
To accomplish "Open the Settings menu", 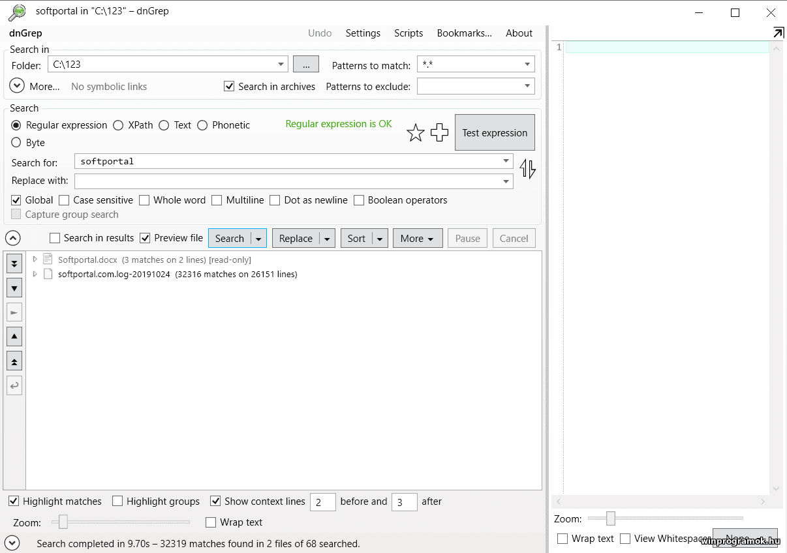I will 363,33.
